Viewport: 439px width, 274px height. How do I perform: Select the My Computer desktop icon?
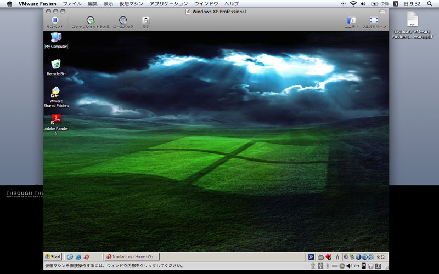(56, 40)
